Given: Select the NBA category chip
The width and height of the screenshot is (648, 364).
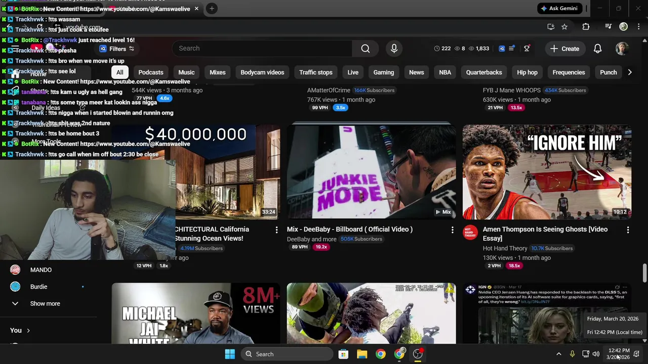Looking at the screenshot, I should click(445, 72).
